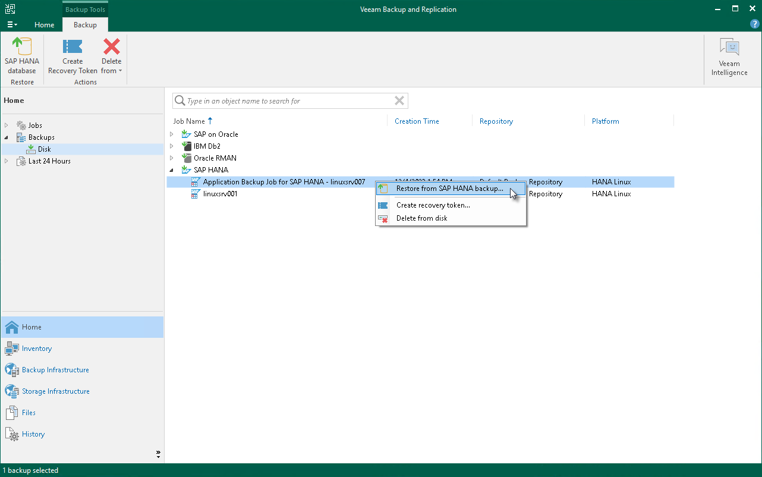Click the linuxsrv001 backup icon
762x477 pixels.
tap(196, 194)
